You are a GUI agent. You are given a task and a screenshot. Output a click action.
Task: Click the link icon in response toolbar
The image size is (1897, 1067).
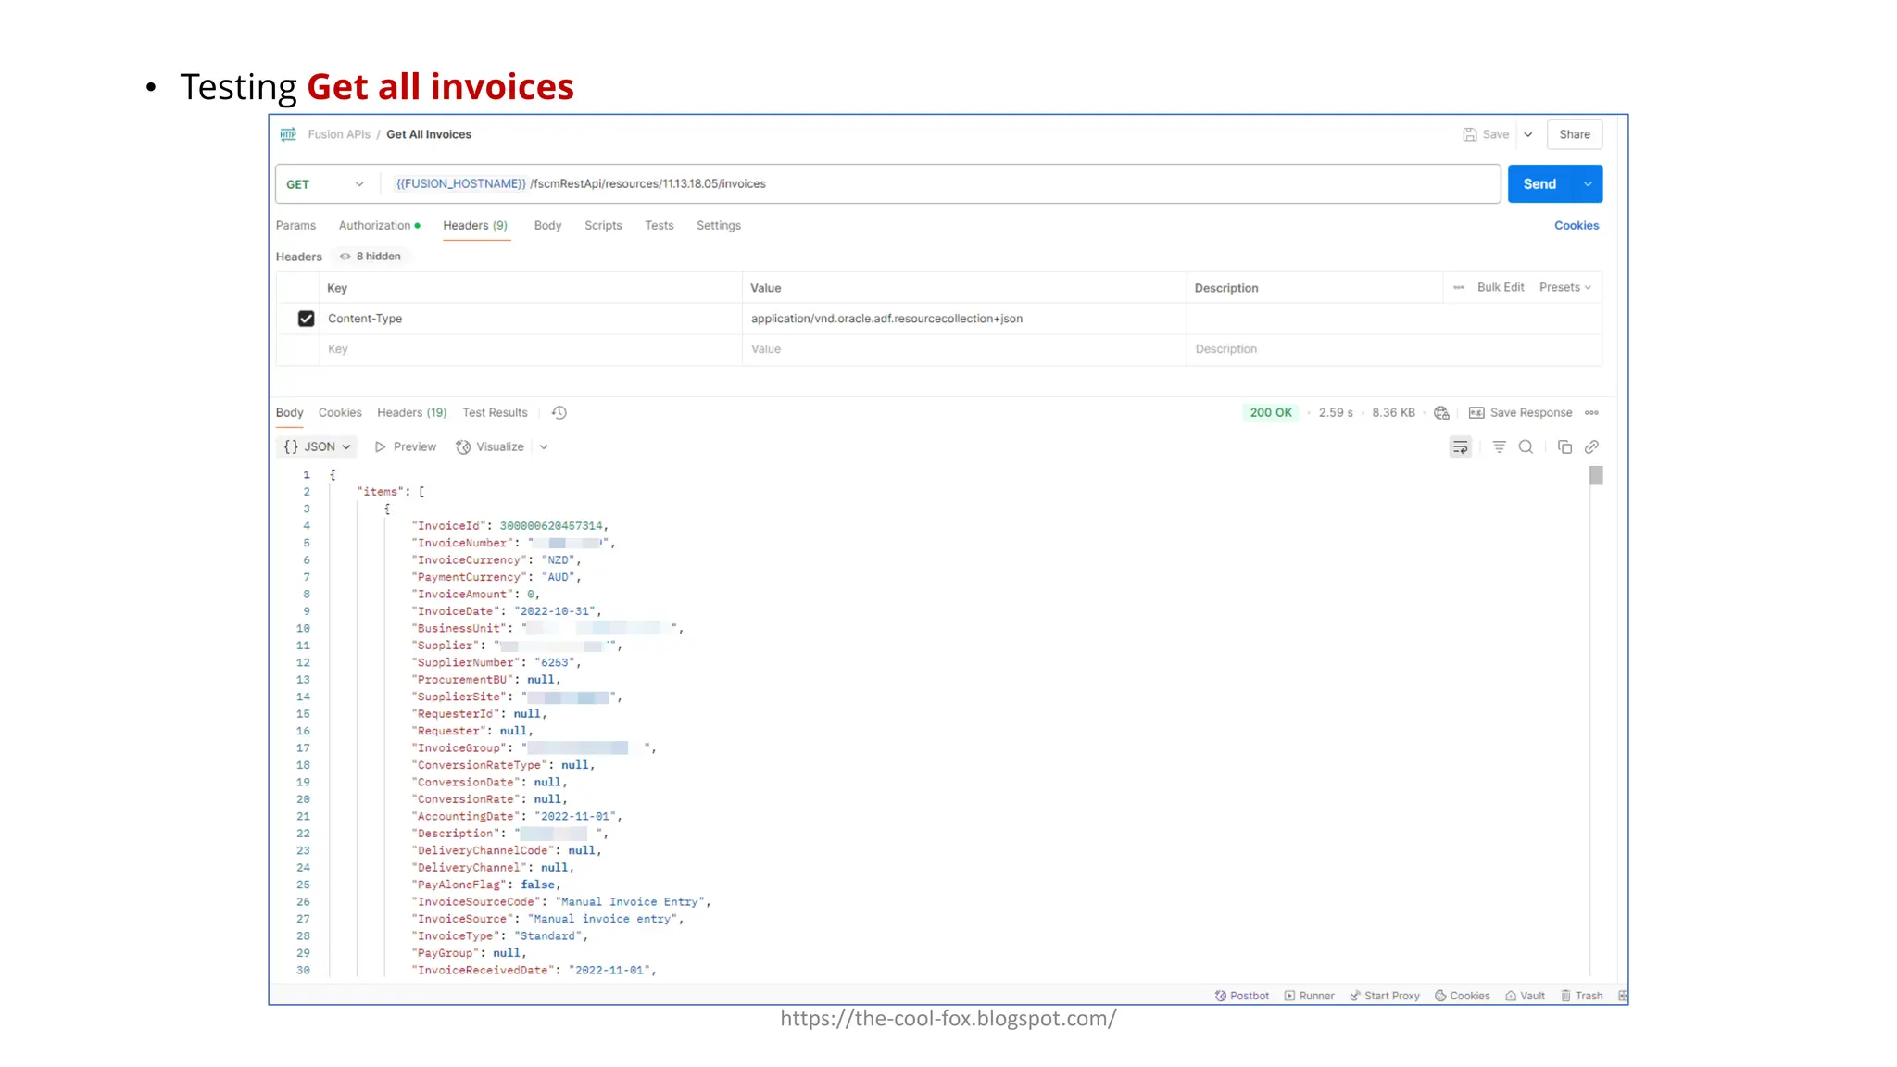pyautogui.click(x=1591, y=447)
